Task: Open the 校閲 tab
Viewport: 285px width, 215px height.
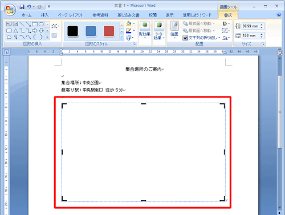Action: [153, 15]
